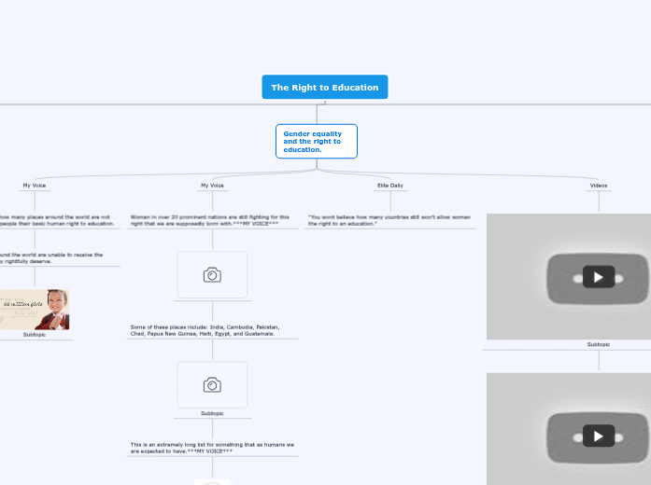This screenshot has height=485, width=651.
Task: Click camera placeholder icon below 'Woman in over 20' text
Action: tap(212, 275)
